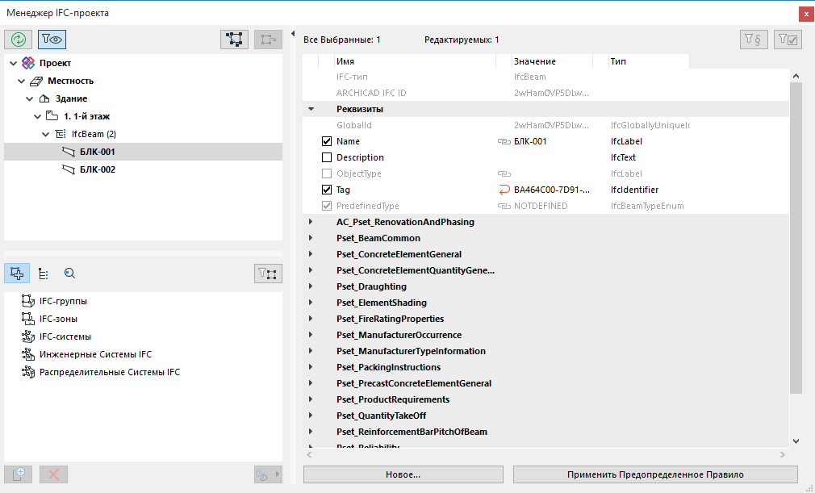The width and height of the screenshot is (815, 493).
Task: Click the filter checked properties icon
Action: coord(788,40)
